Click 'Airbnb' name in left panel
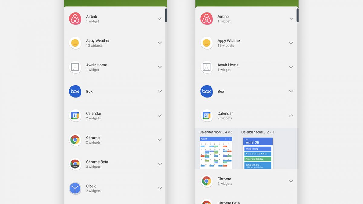Viewport: 363px width, 204px height. [92, 17]
